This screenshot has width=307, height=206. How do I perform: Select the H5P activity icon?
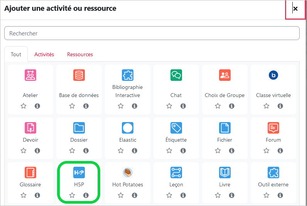click(x=79, y=173)
